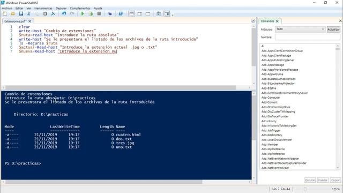
Task: Launch PowerShell.exe in a separate window
Action: (x=121, y=14)
